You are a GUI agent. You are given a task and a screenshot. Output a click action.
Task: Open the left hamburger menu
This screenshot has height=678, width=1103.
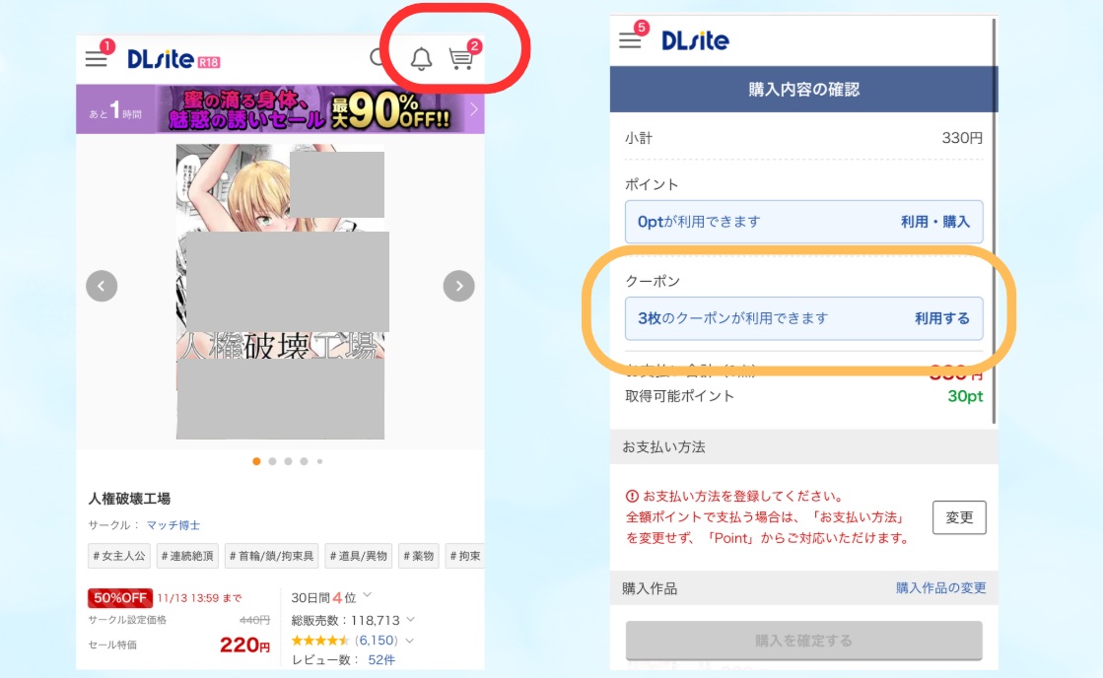coord(97,59)
